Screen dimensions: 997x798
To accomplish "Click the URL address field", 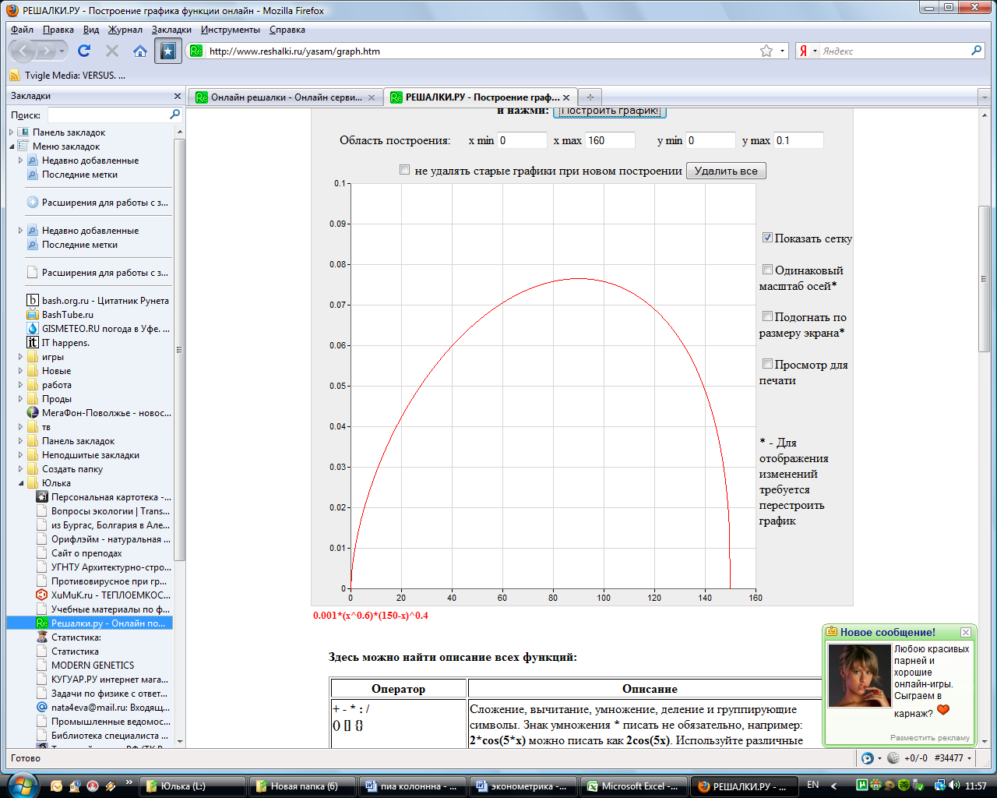I will click(x=483, y=51).
